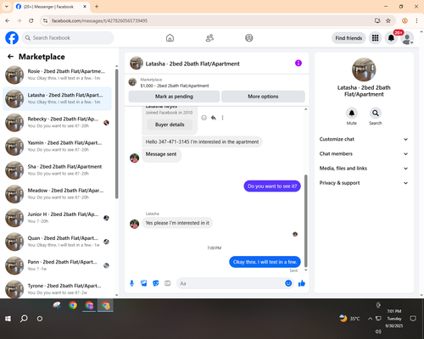
Task: Open the notifications bell
Action: 391,38
